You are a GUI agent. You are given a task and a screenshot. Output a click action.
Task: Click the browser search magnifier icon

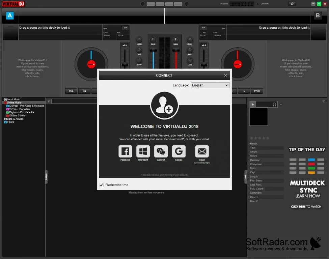click(49, 102)
